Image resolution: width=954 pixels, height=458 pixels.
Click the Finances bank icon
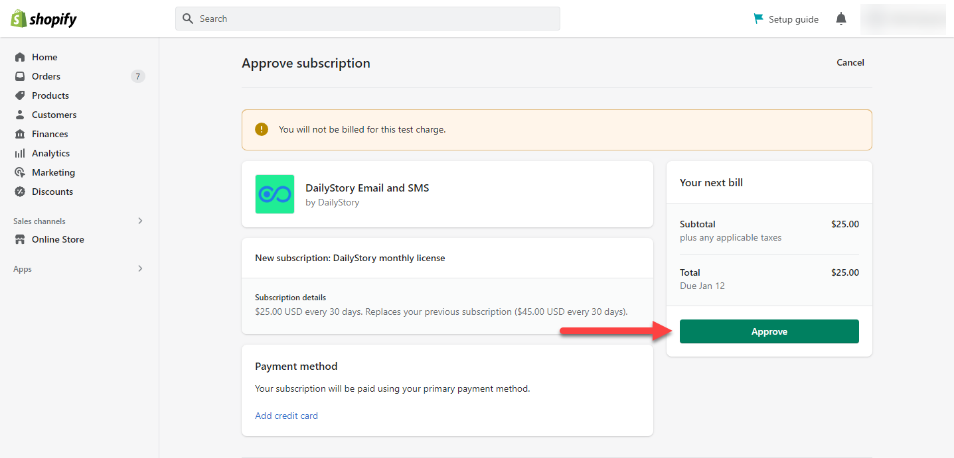[20, 134]
